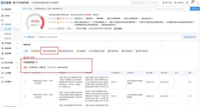Select the 外部黑名单 filter tab
200x107 pixels.
click(127, 51)
